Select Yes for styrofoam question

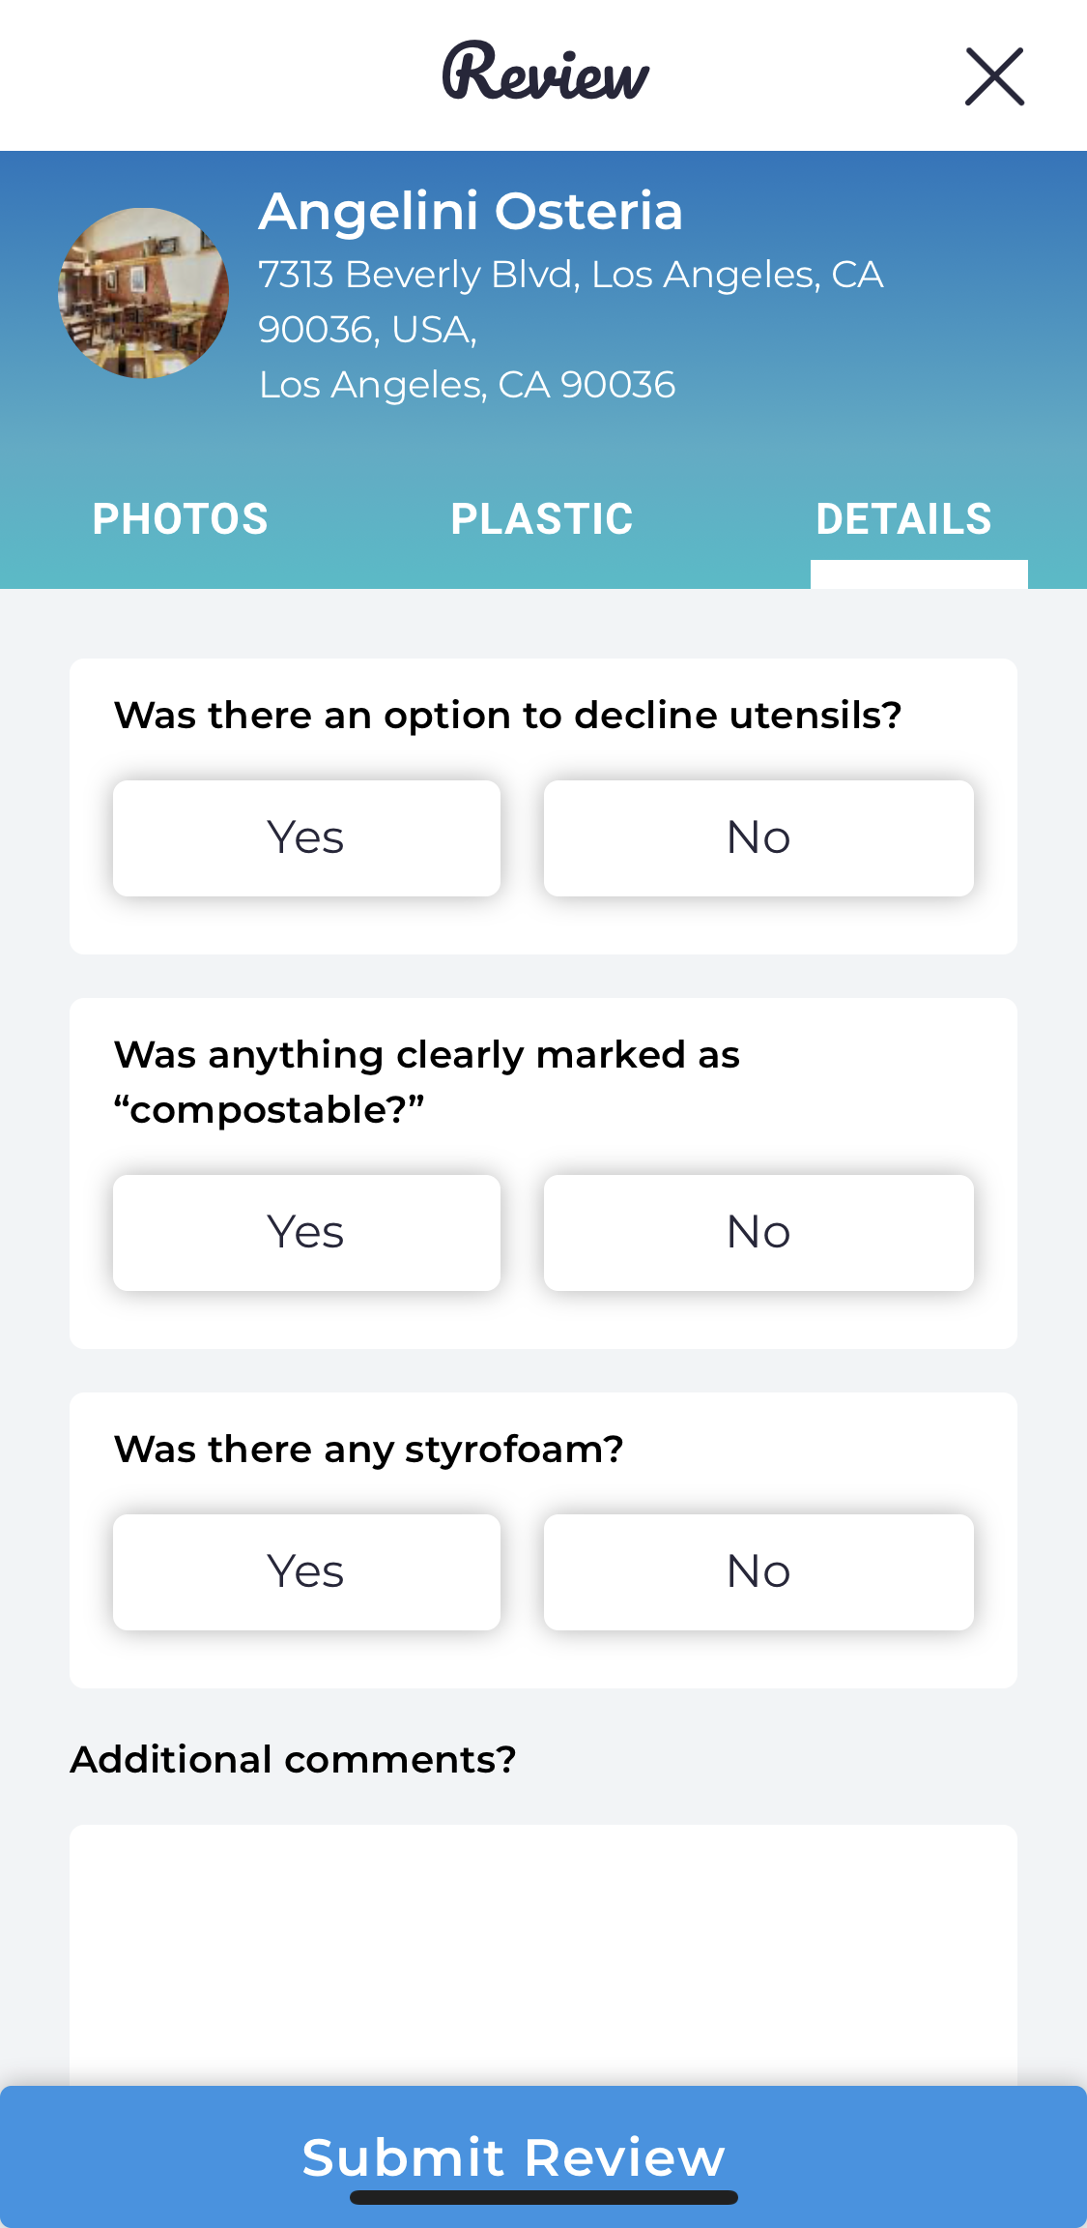pyautogui.click(x=306, y=1572)
